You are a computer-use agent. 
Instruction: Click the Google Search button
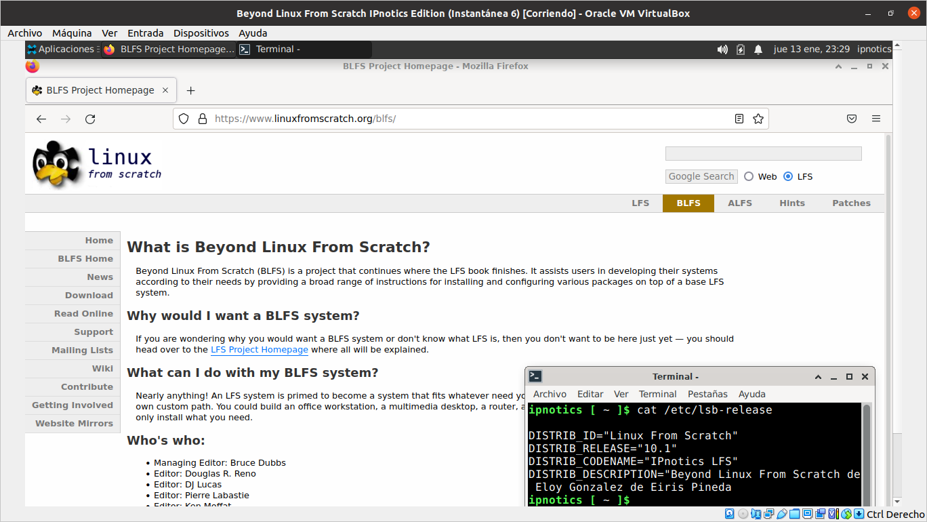point(701,176)
